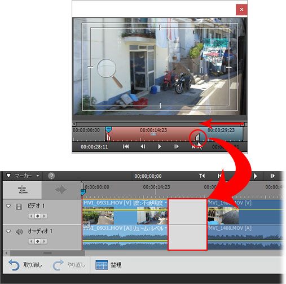Add keyframe on オーディオ 1 track

pos(38,241)
